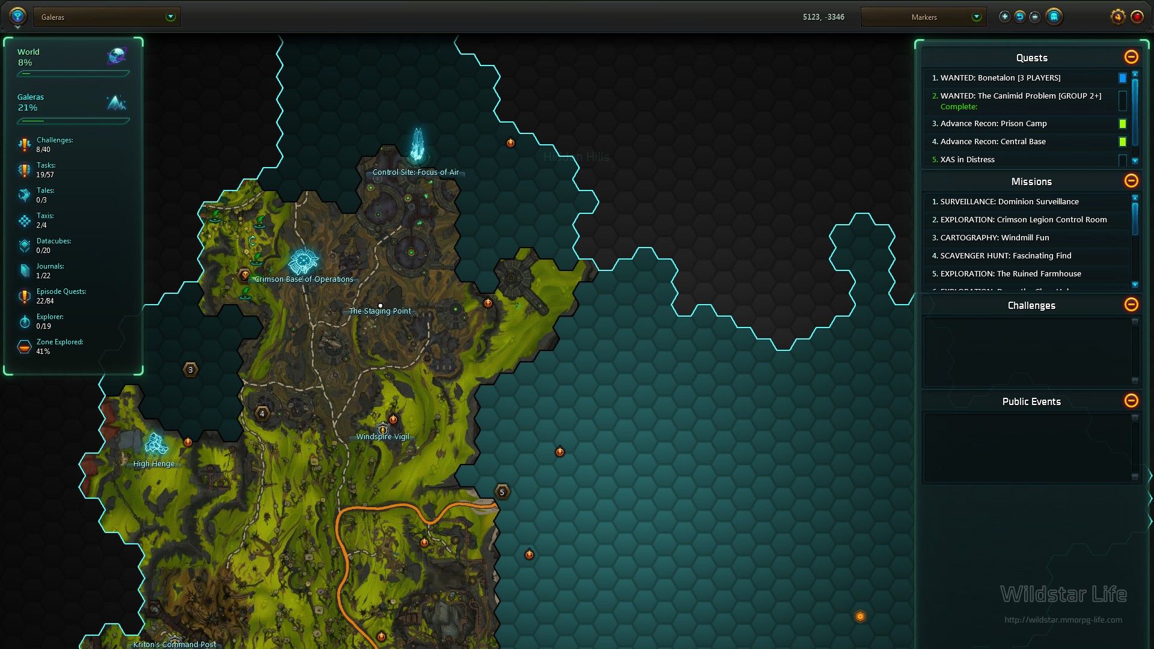Toggle tracking for Advance Recon: Central Base
This screenshot has height=649, width=1154.
[x=1122, y=142]
